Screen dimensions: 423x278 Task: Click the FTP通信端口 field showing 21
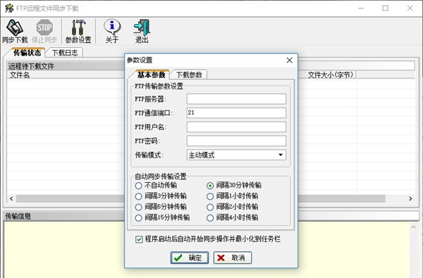tap(236, 113)
